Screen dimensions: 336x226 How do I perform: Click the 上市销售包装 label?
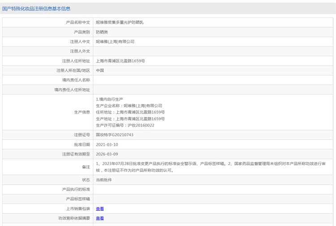78,209
